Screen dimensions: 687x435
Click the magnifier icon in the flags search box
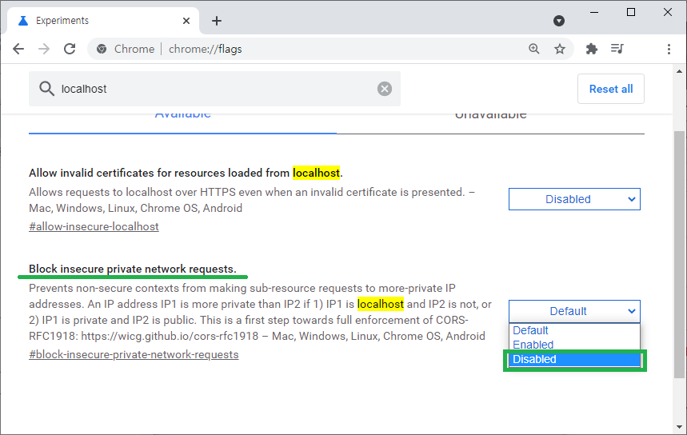[46, 89]
